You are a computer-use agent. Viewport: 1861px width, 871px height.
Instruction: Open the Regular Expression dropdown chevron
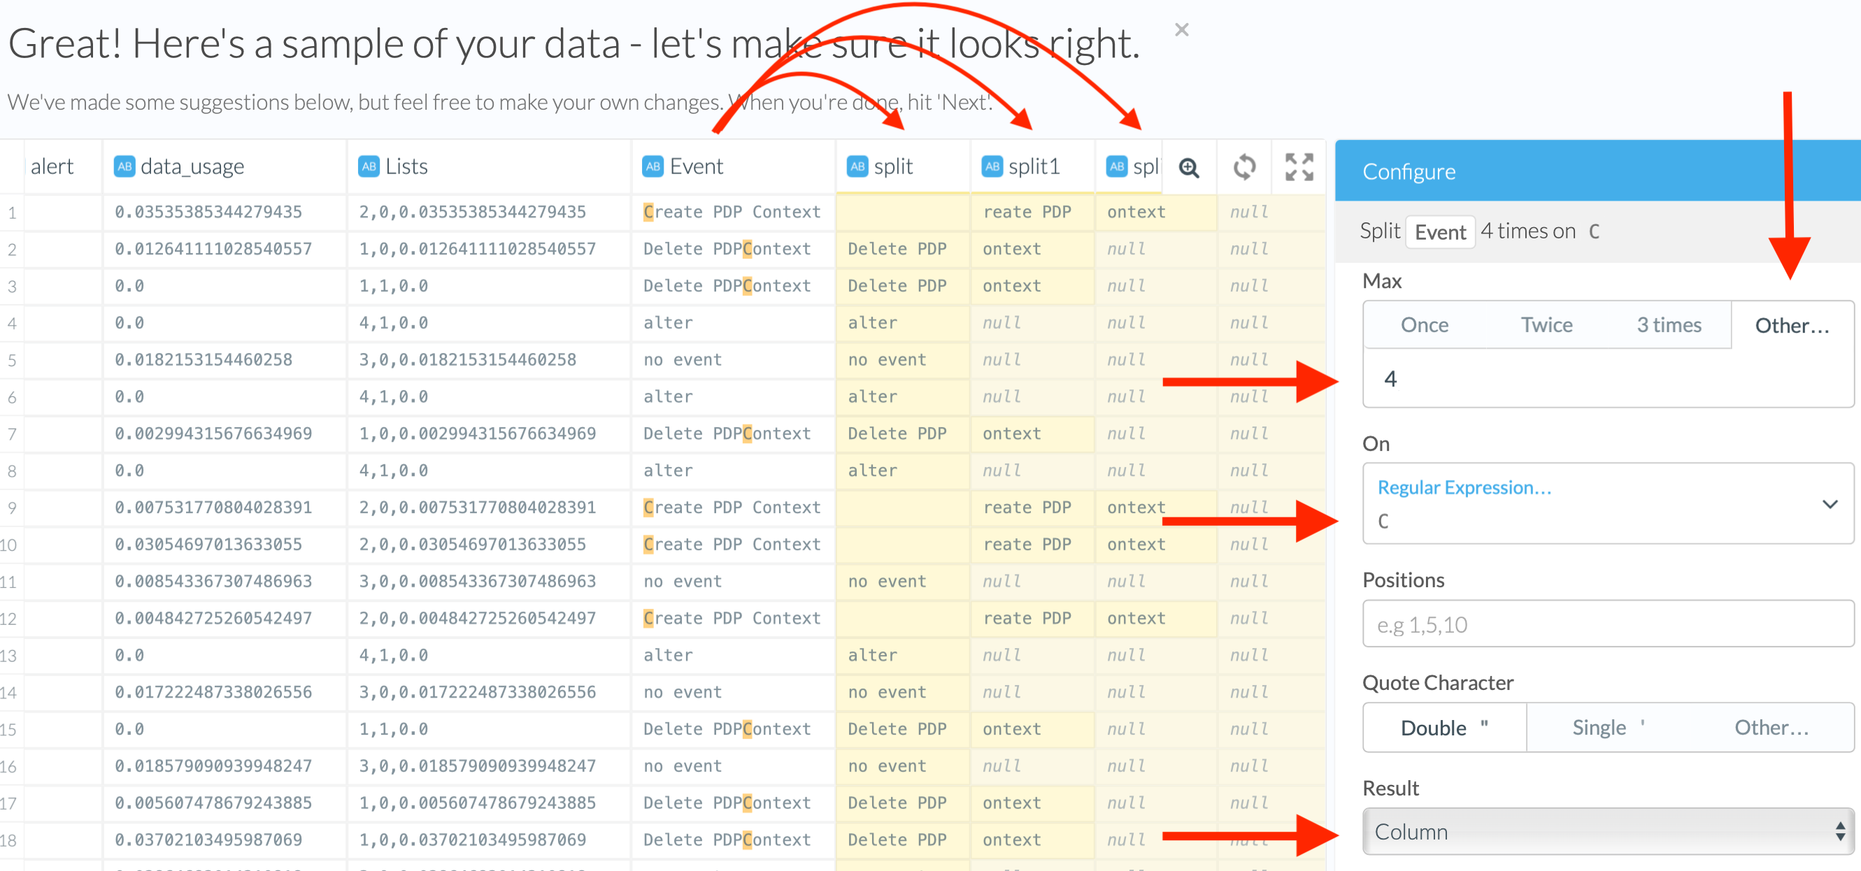[1830, 504]
